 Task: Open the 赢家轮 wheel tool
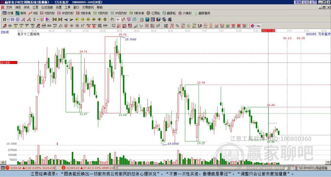click(169, 13)
